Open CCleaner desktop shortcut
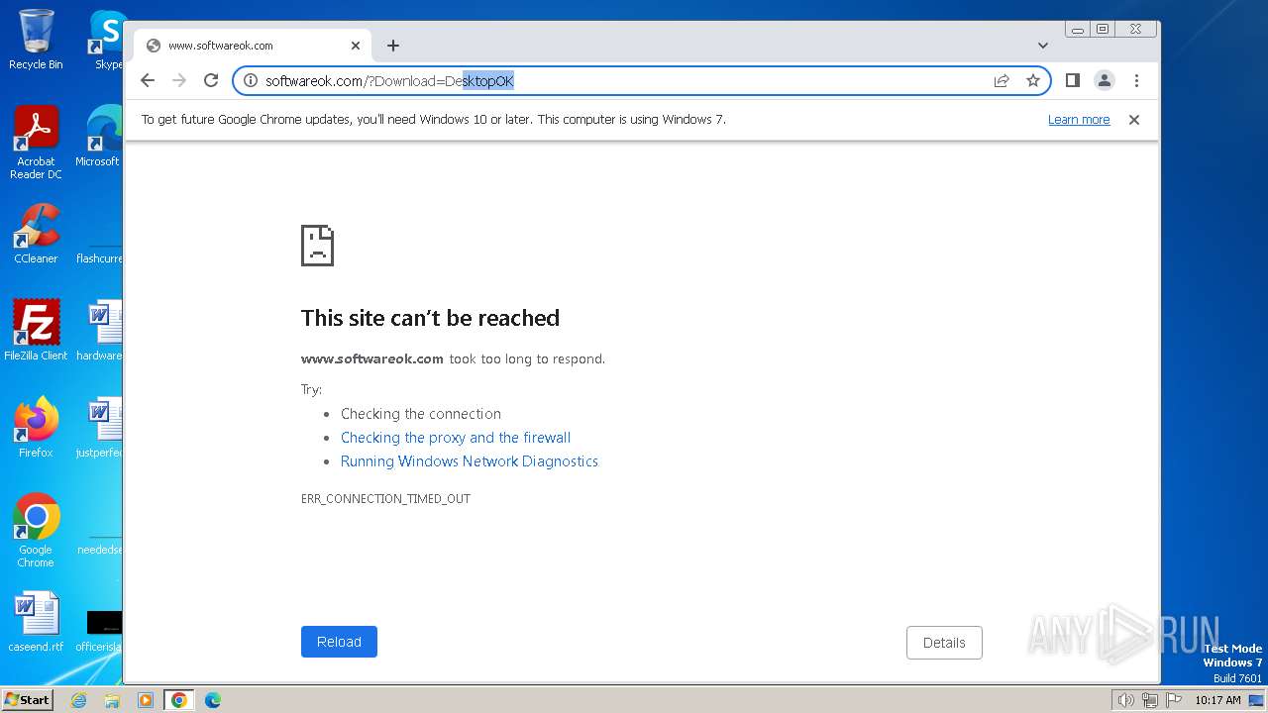This screenshot has width=1268, height=713. [x=36, y=234]
